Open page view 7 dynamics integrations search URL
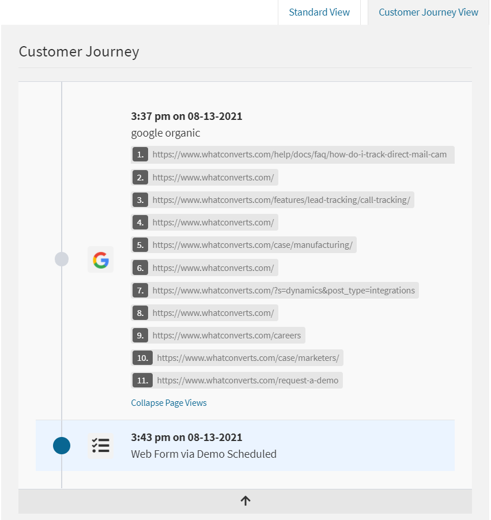The width and height of the screenshot is (491, 520). [x=283, y=291]
